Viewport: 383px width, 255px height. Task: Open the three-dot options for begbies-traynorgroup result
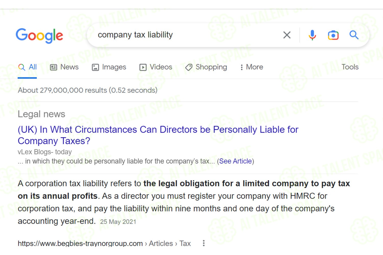pos(204,243)
